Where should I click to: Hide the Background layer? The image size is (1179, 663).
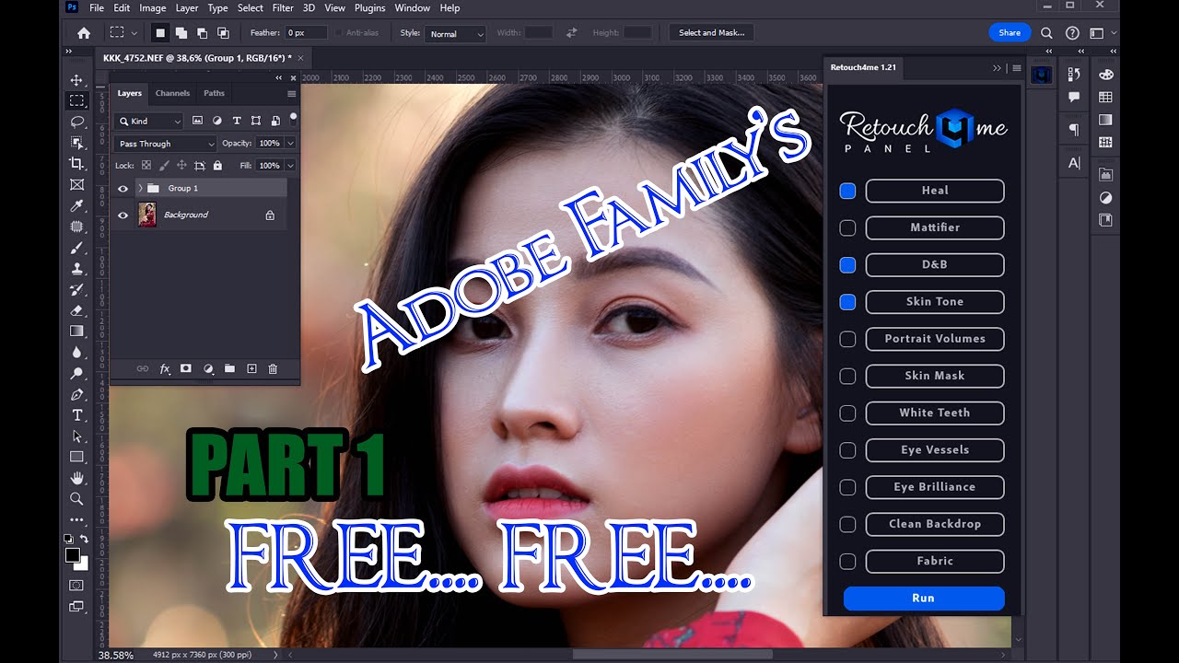pyautogui.click(x=123, y=215)
